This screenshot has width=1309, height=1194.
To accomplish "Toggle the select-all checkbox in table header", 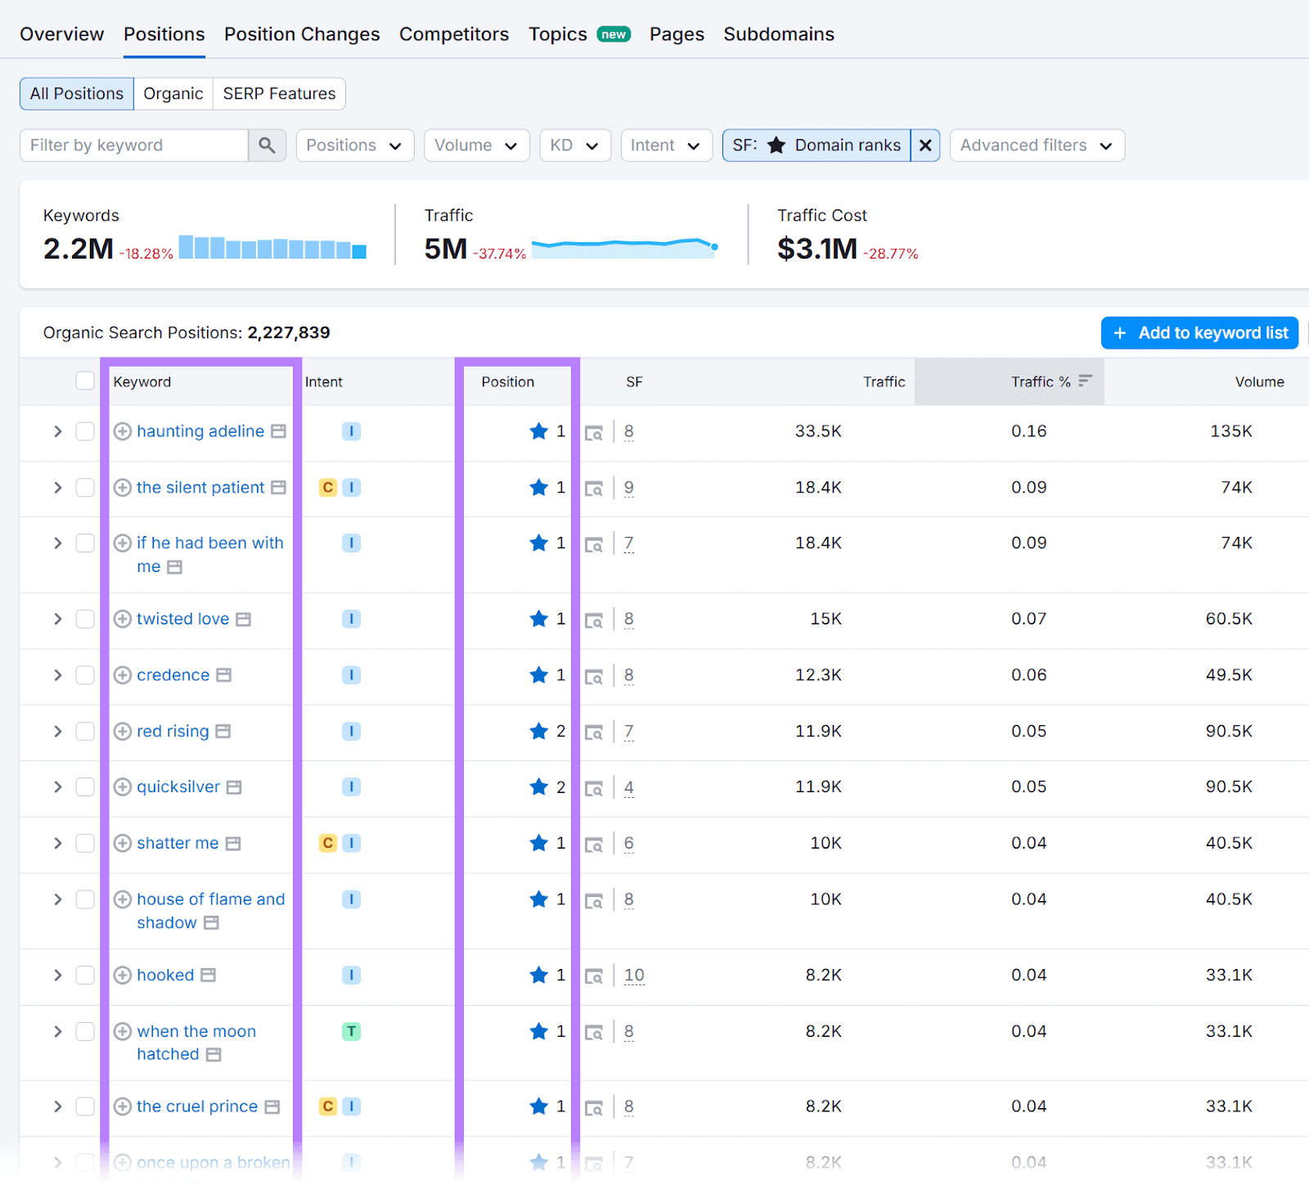I will [x=85, y=381].
